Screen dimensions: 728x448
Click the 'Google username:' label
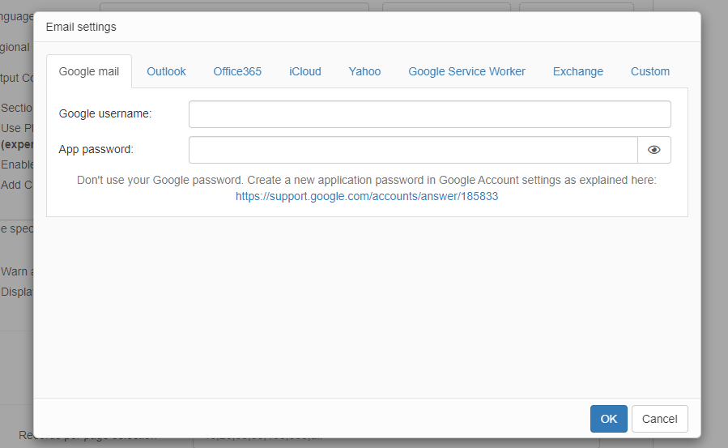tap(105, 113)
